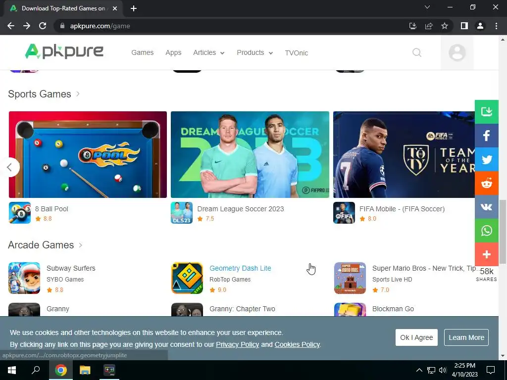This screenshot has width=507, height=380.
Task: Click the DLS23 app icon
Action: click(182, 213)
